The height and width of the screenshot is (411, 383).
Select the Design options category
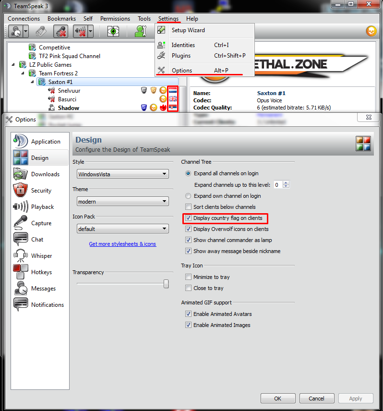click(40, 157)
